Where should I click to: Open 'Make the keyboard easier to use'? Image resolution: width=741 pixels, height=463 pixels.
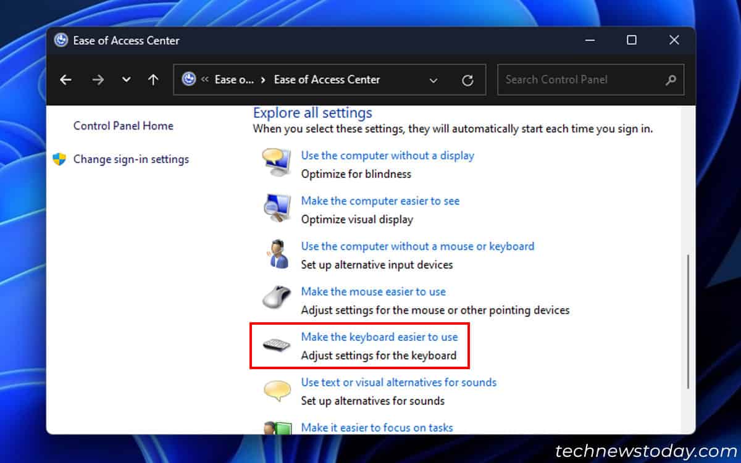379,337
